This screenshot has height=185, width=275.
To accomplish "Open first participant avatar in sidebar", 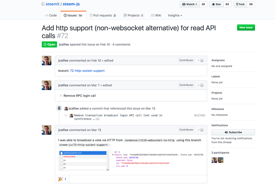I will click(x=214, y=160).
